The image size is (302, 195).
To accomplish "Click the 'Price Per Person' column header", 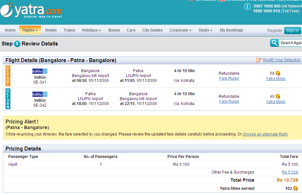I will (183, 157).
